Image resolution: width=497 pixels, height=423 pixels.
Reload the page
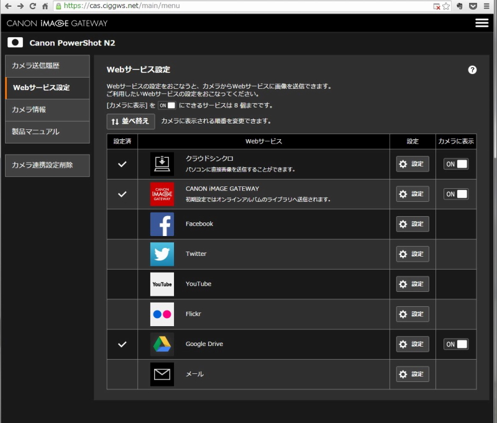33,6
